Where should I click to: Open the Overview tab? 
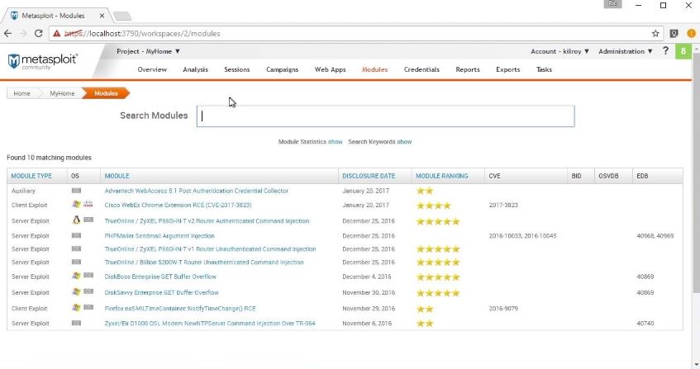pos(152,69)
